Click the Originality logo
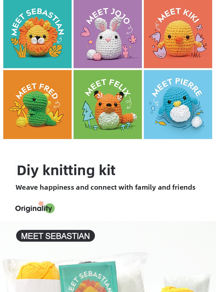Screen dimensions: 216x292 (35, 207)
